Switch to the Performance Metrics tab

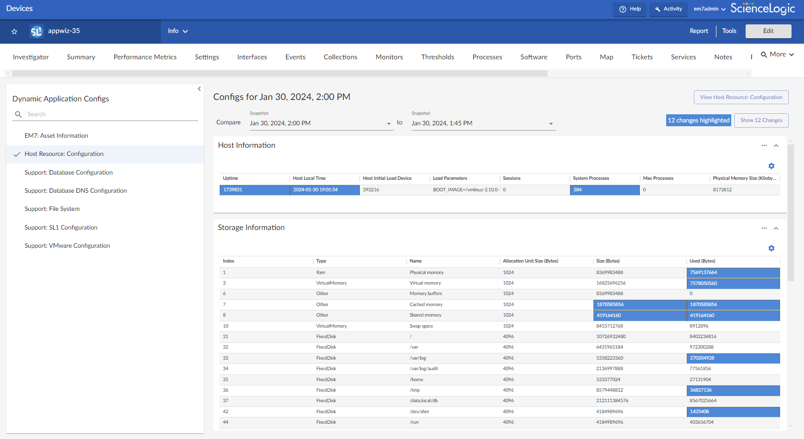(x=145, y=57)
